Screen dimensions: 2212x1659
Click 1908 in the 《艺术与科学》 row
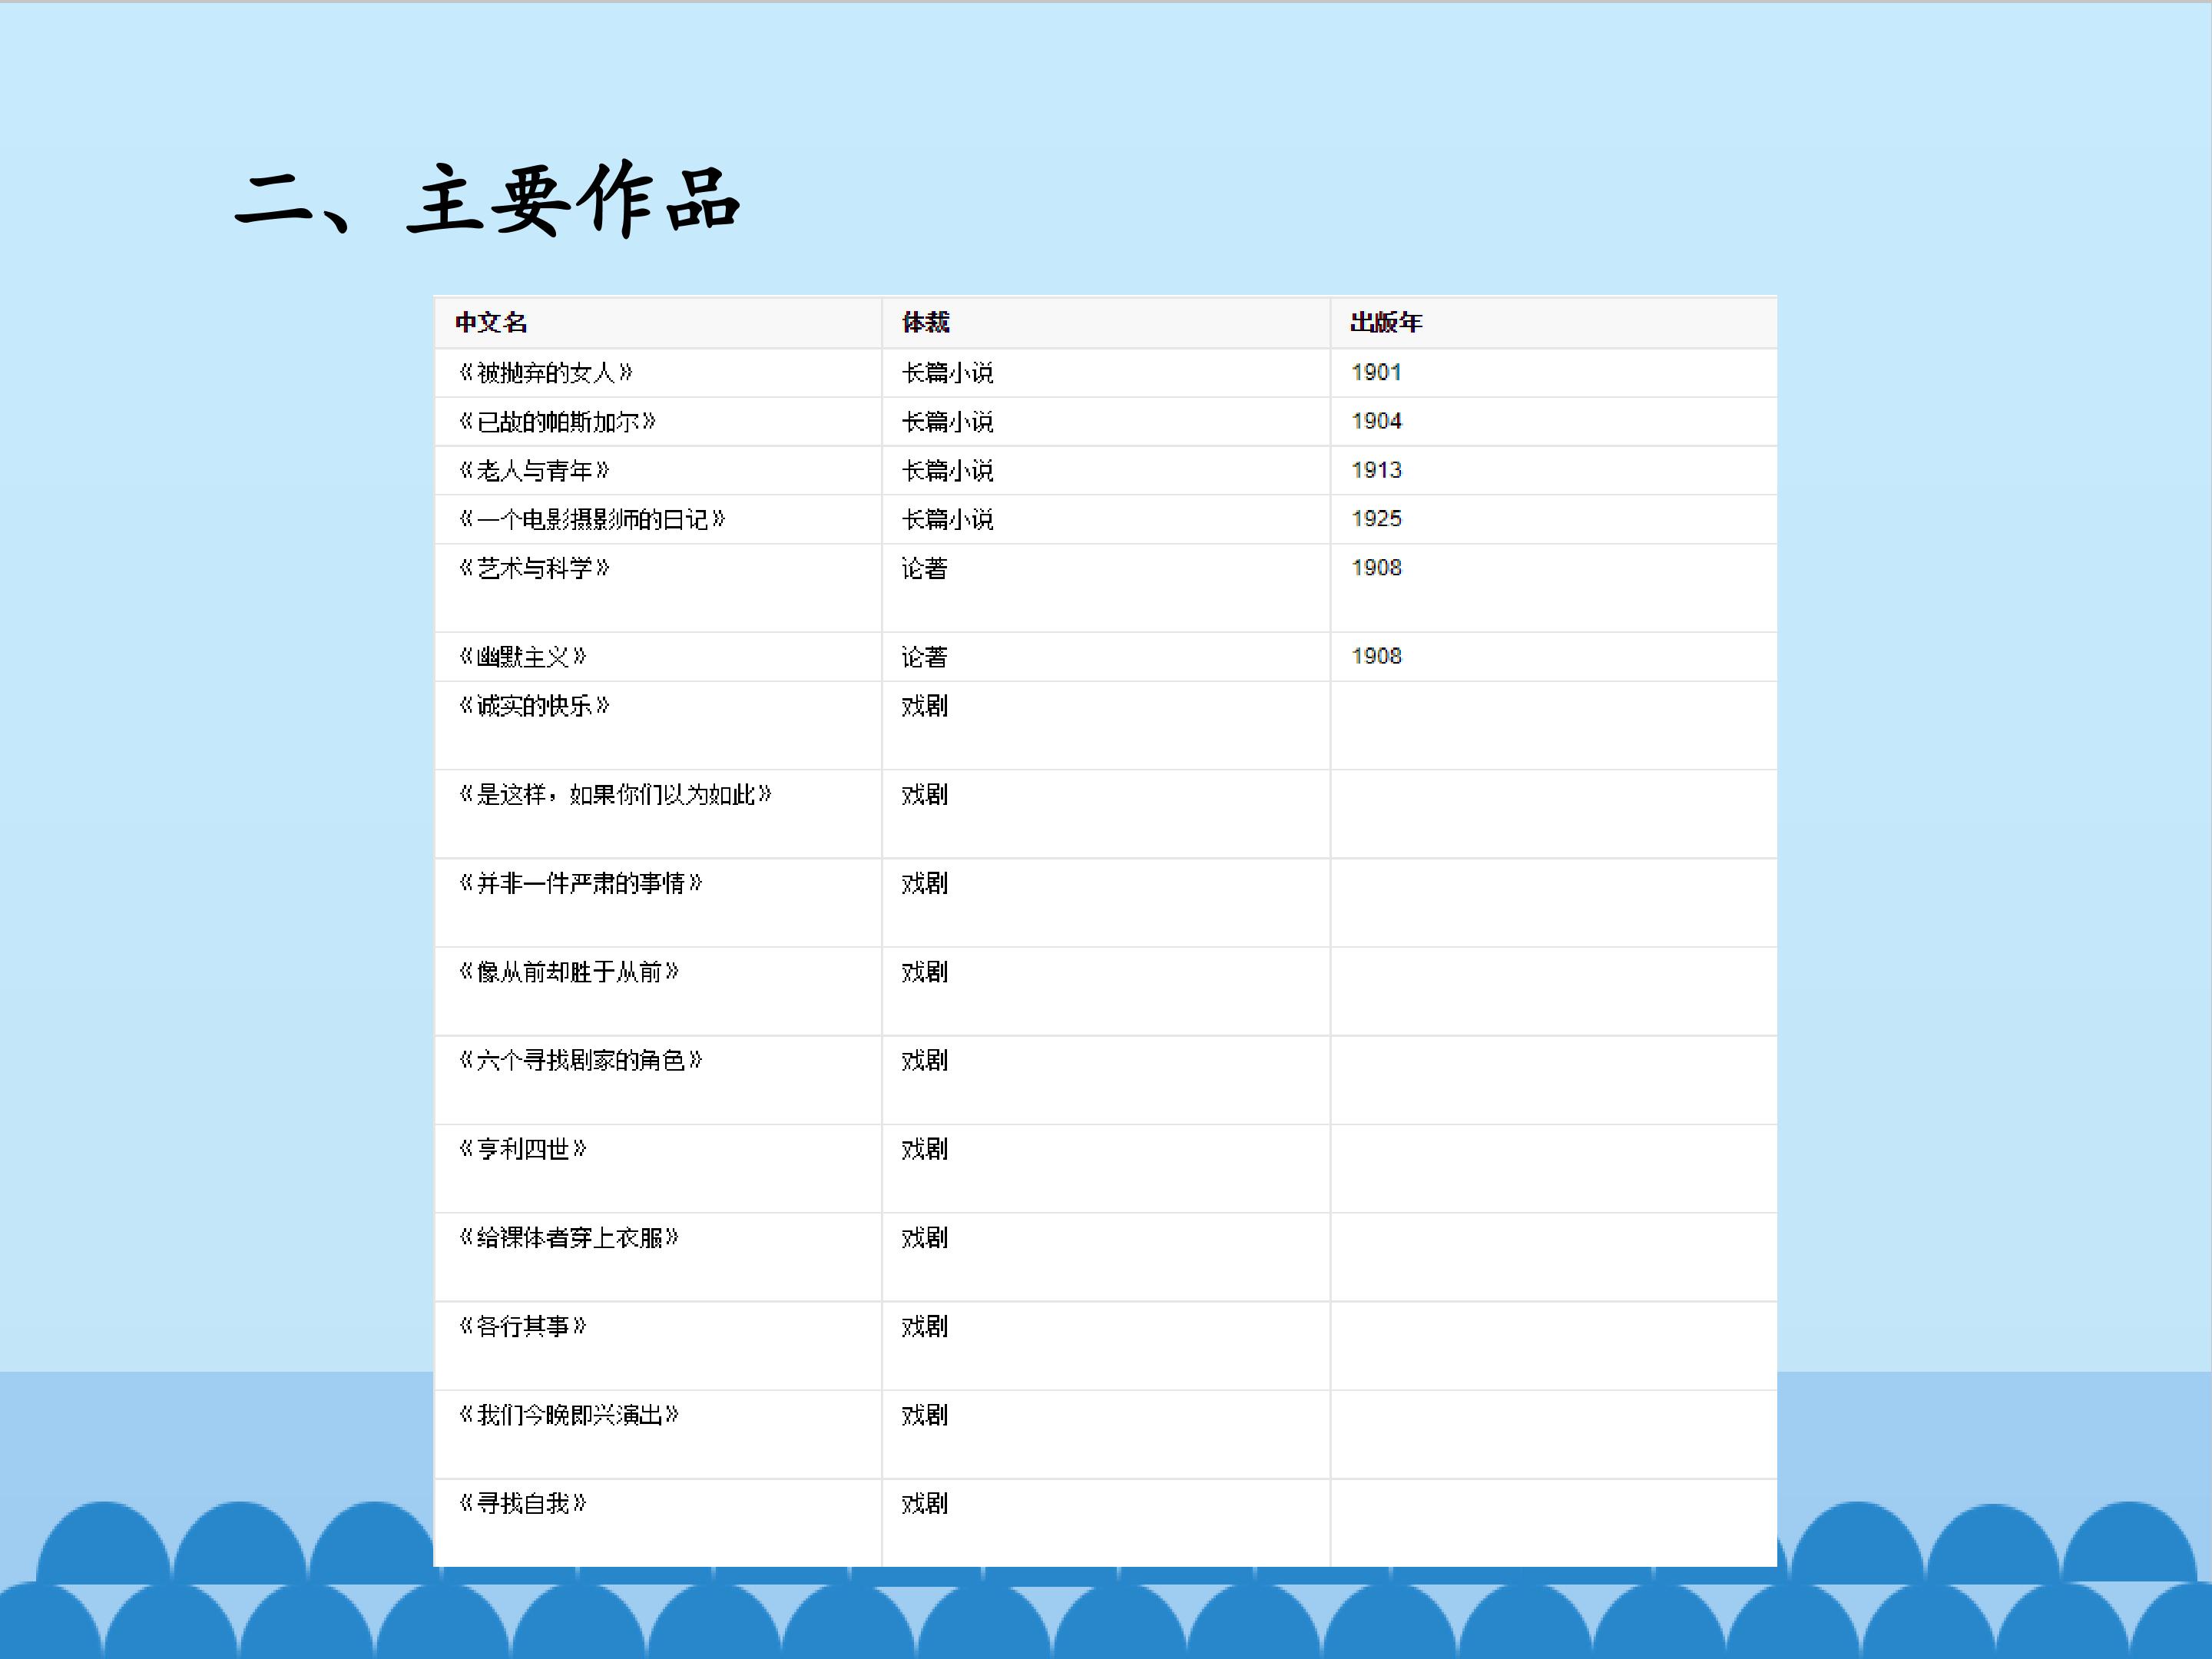1376,567
